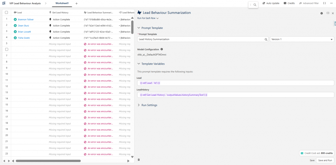Screen dimensions: 336x165
Task: Delete the column using the trash icon
Action: pos(139,160)
